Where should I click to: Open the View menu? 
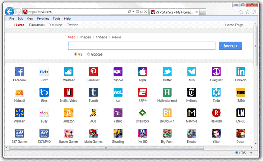click(30, 18)
